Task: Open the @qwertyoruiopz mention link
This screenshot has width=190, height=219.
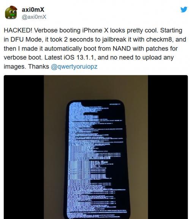Action: (74, 67)
